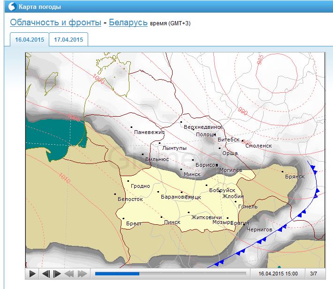Click the время (GMT+3) timezone text

(x=170, y=23)
